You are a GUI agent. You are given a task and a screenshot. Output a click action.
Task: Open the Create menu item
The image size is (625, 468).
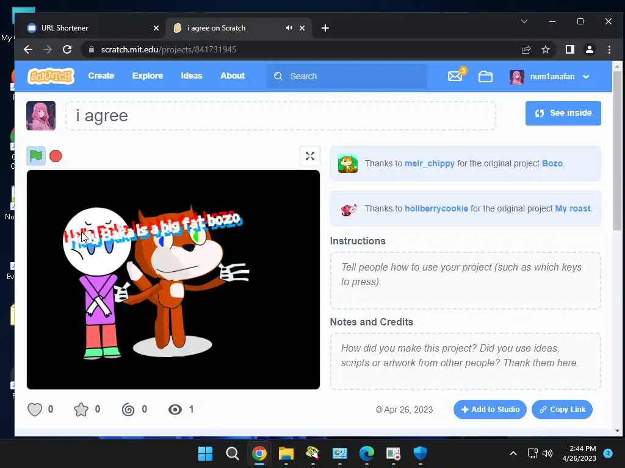click(101, 76)
